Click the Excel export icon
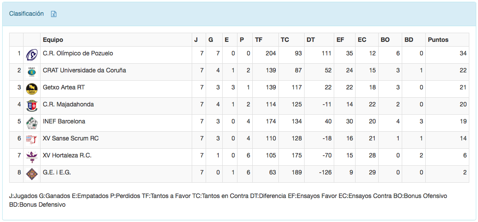This screenshot has height=222, width=478. (x=54, y=14)
